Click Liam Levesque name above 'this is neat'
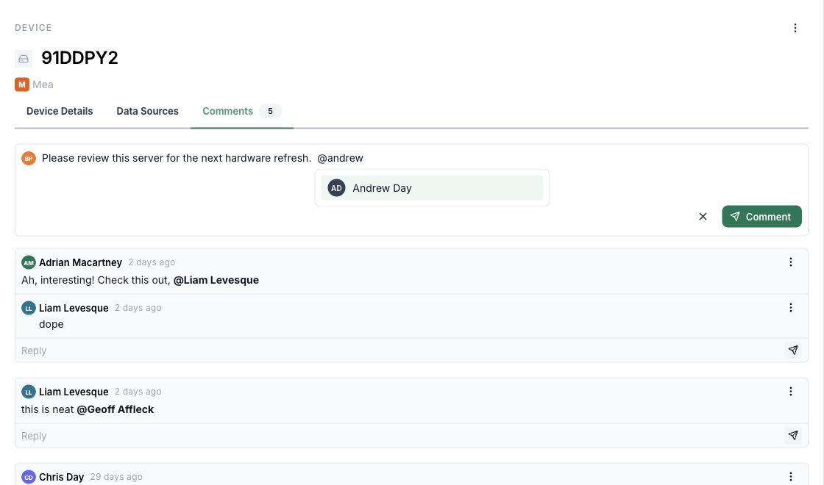This screenshot has width=824, height=485. click(74, 392)
